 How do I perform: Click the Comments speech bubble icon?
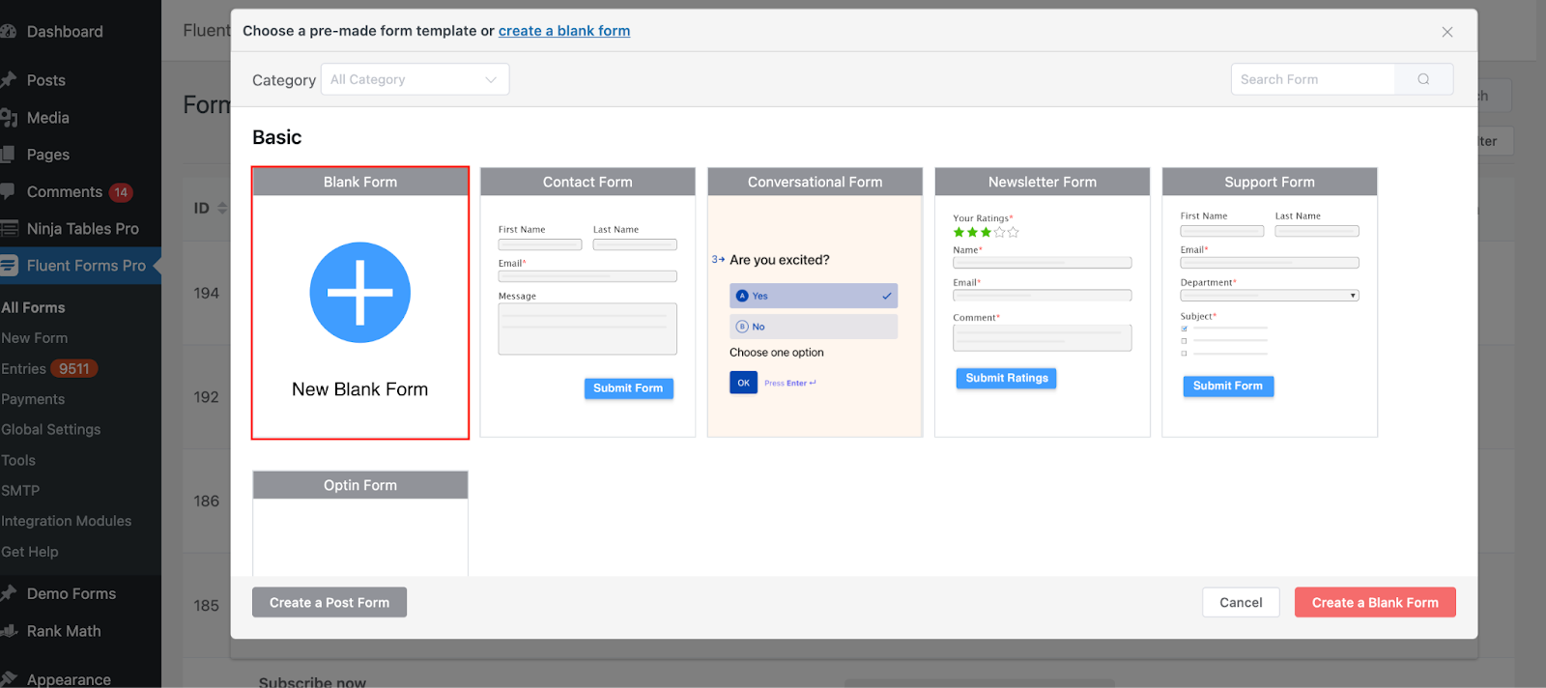tap(7, 191)
